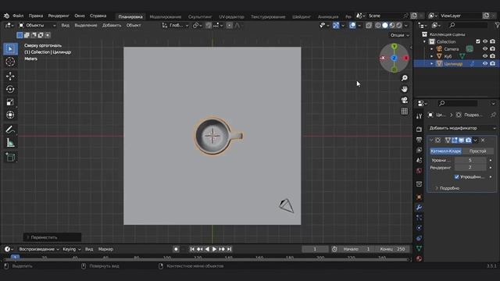The height and width of the screenshot is (281, 500).
Task: Open the Object Data green triangle tab
Action: (419, 248)
